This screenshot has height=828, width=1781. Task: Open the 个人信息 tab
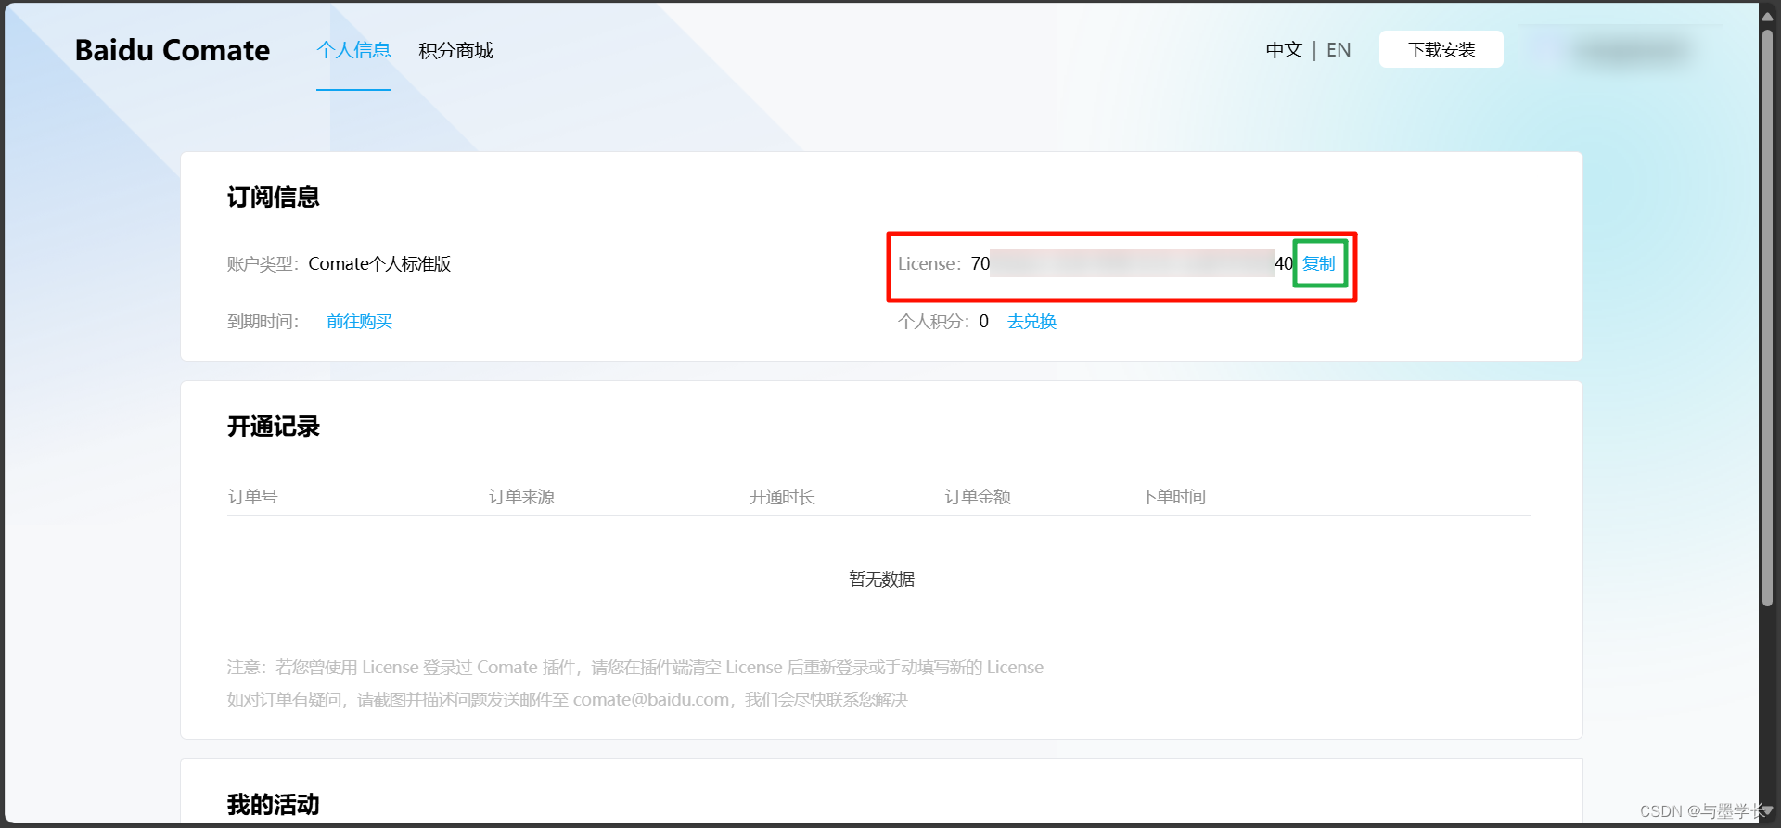353,50
